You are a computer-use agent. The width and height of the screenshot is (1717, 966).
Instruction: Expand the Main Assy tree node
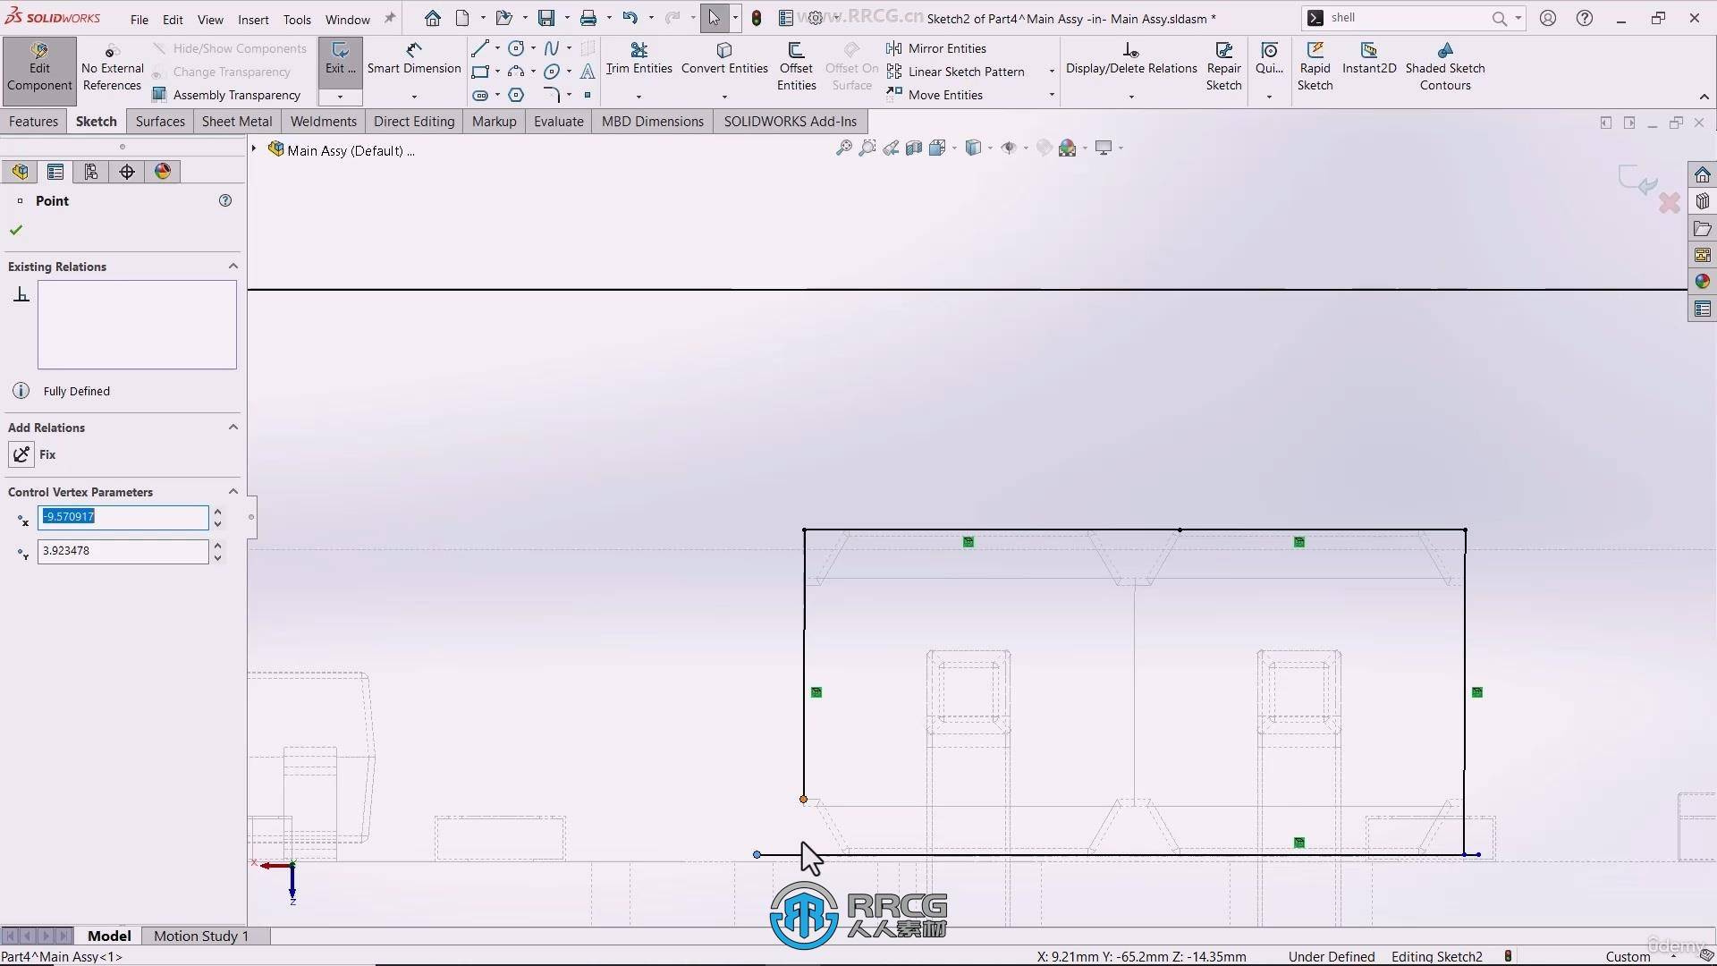(255, 149)
